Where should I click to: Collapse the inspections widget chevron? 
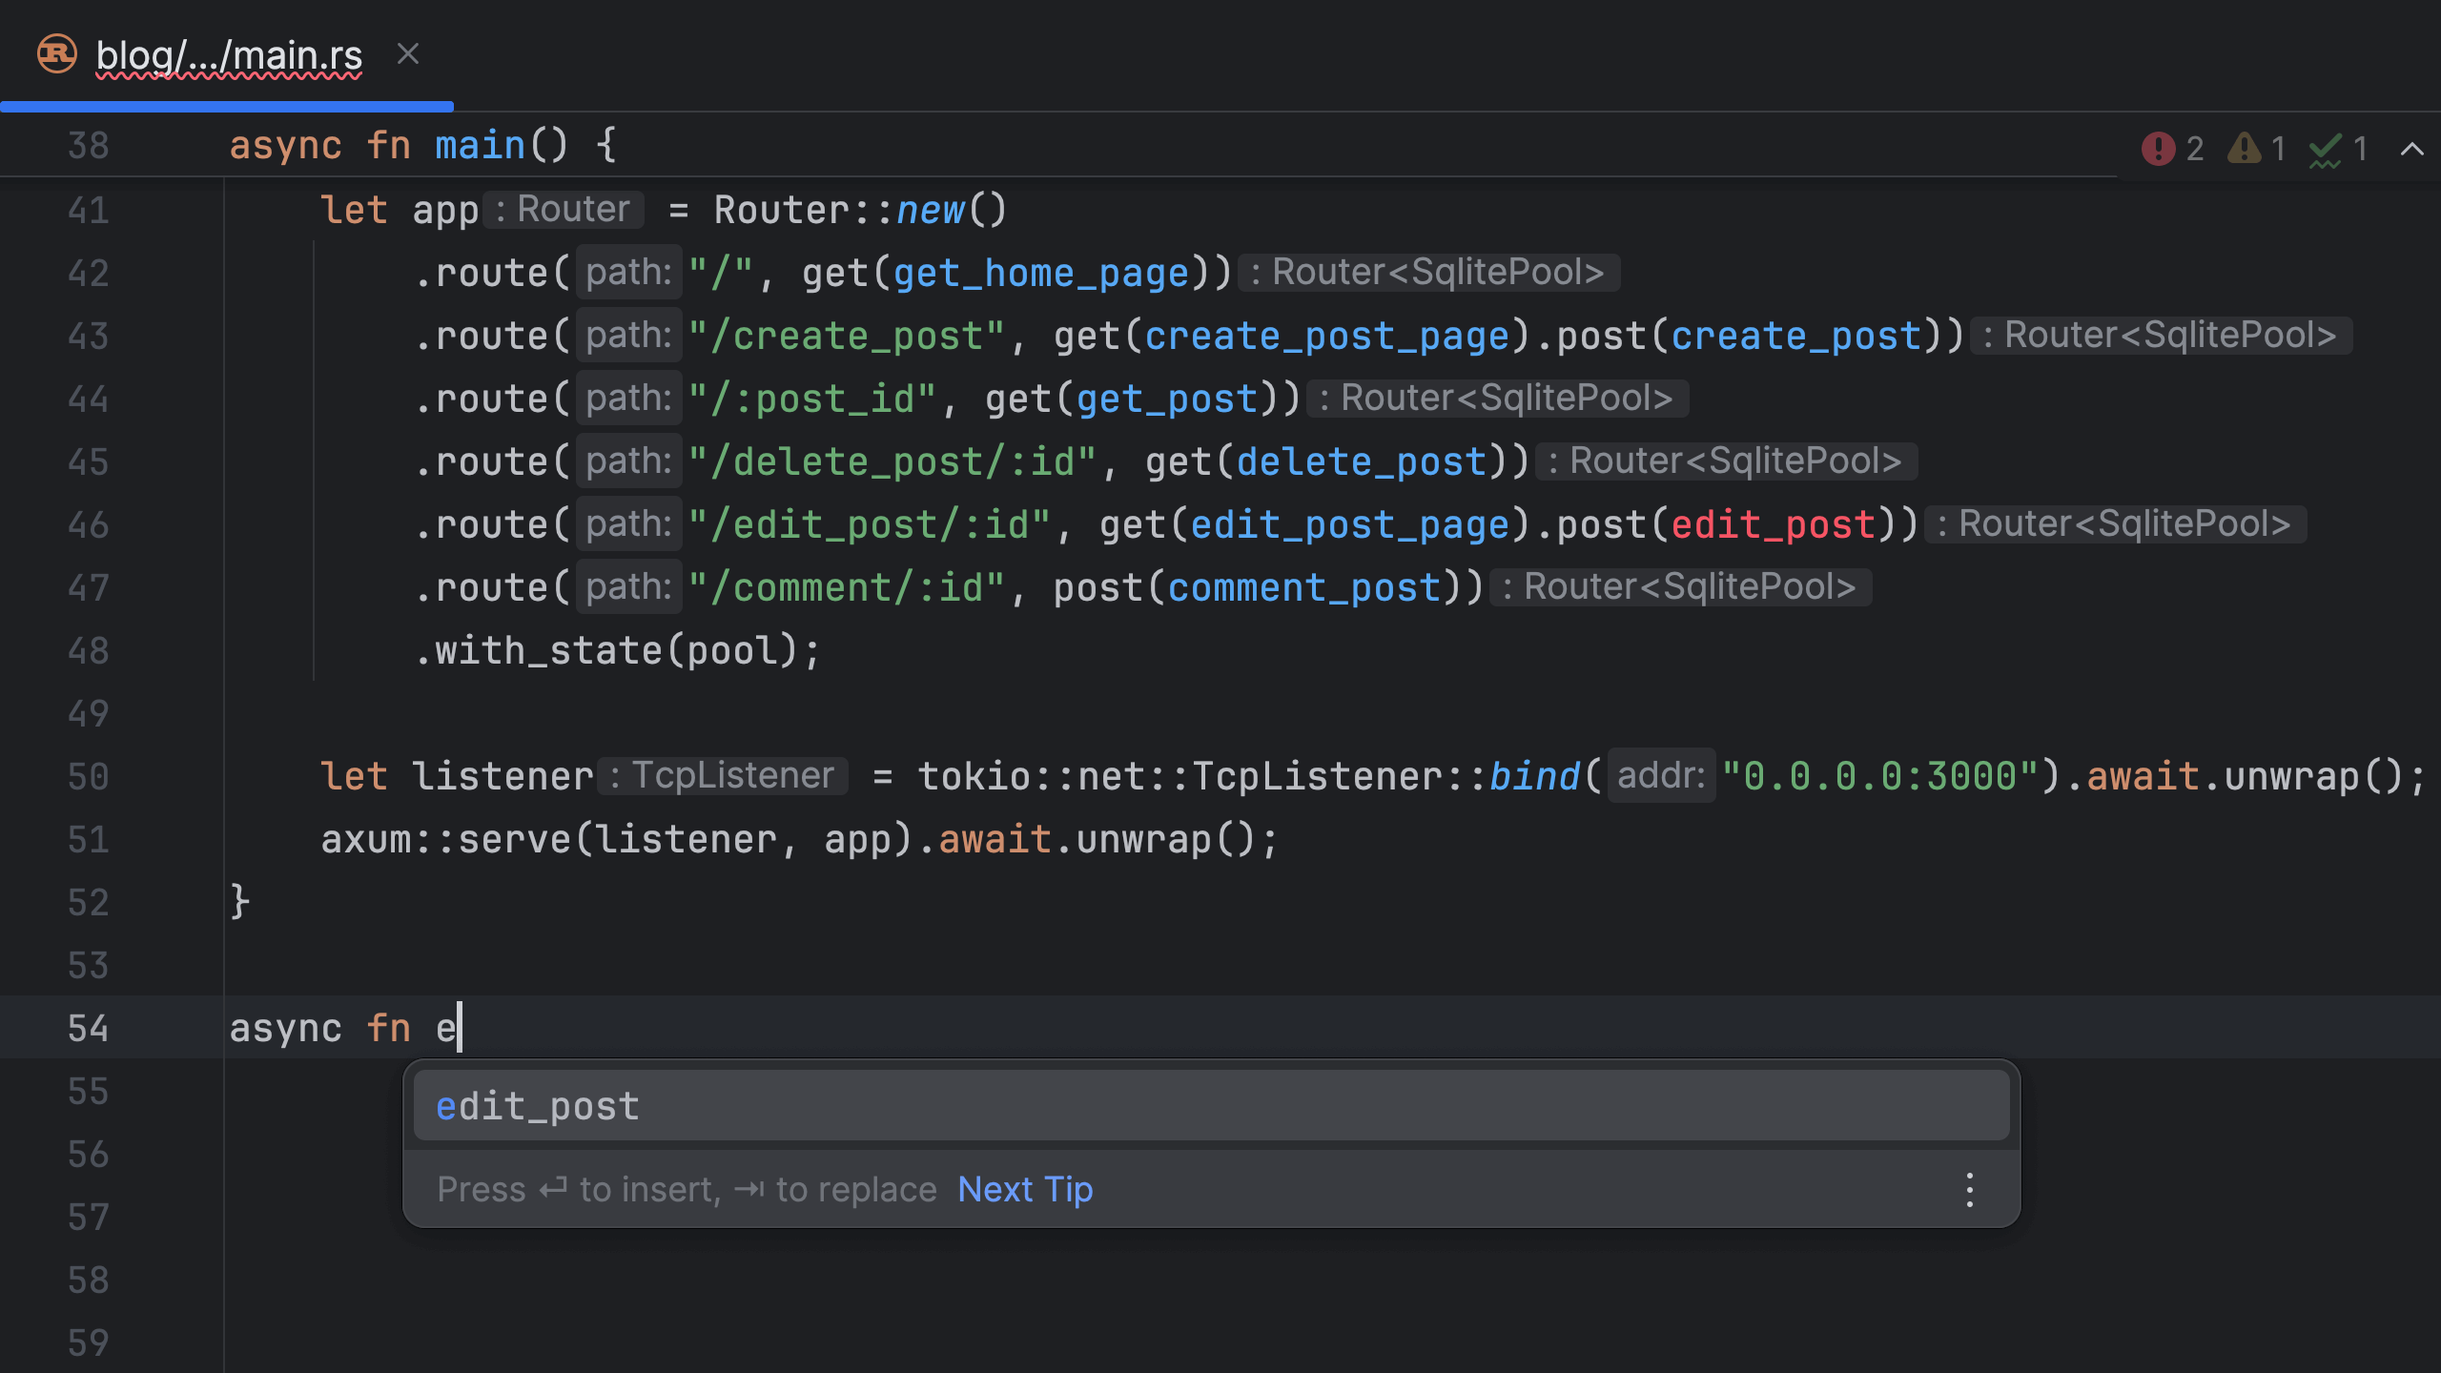click(2411, 149)
